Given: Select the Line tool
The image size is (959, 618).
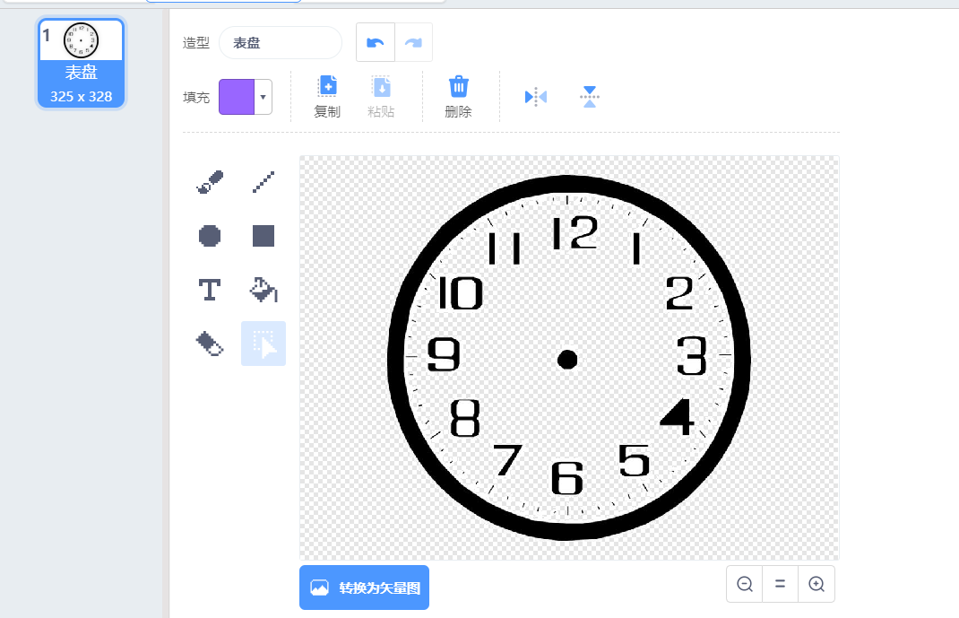Looking at the screenshot, I should coord(264,183).
